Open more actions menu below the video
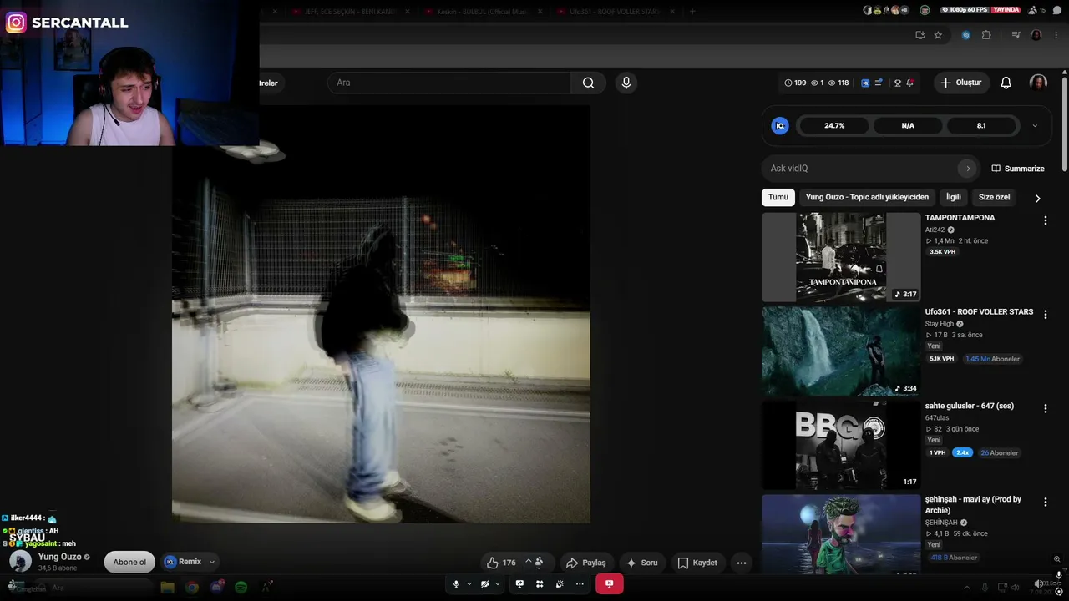Viewport: 1069px width, 601px height. click(x=741, y=563)
